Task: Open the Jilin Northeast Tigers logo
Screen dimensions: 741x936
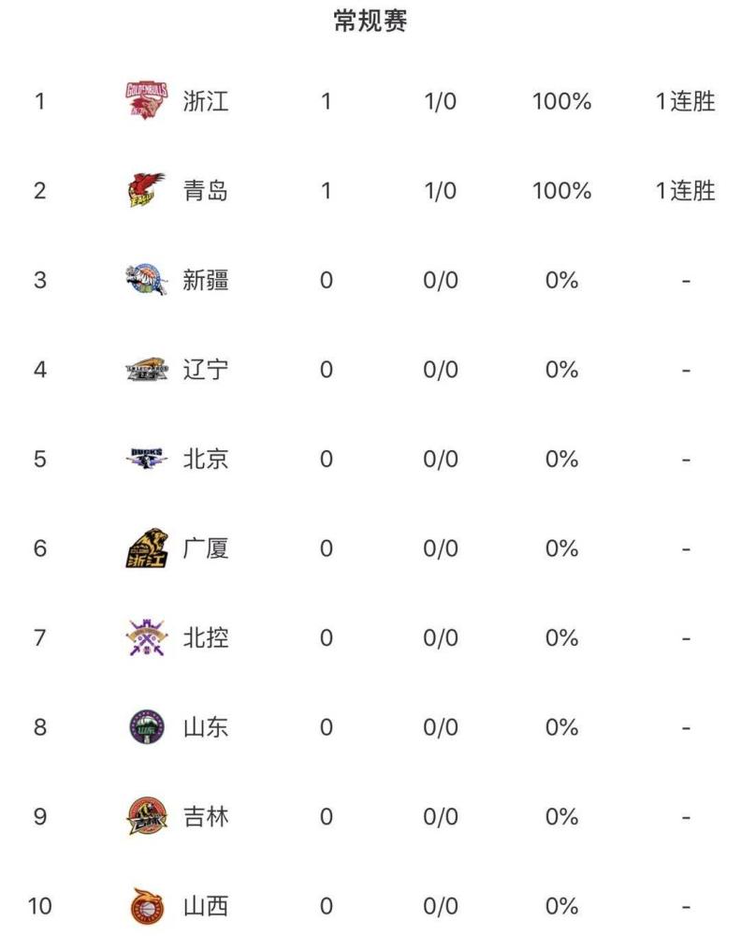Action: click(147, 816)
